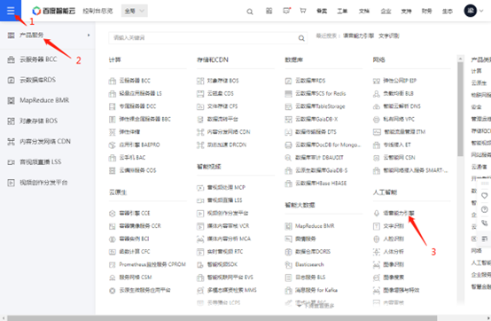Screen dimensions: 491x321
Task: Open the 工单 menu in the header
Action: 342,11
